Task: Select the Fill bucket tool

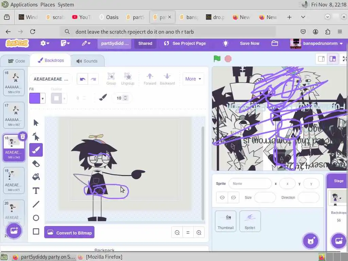Action: click(36, 177)
